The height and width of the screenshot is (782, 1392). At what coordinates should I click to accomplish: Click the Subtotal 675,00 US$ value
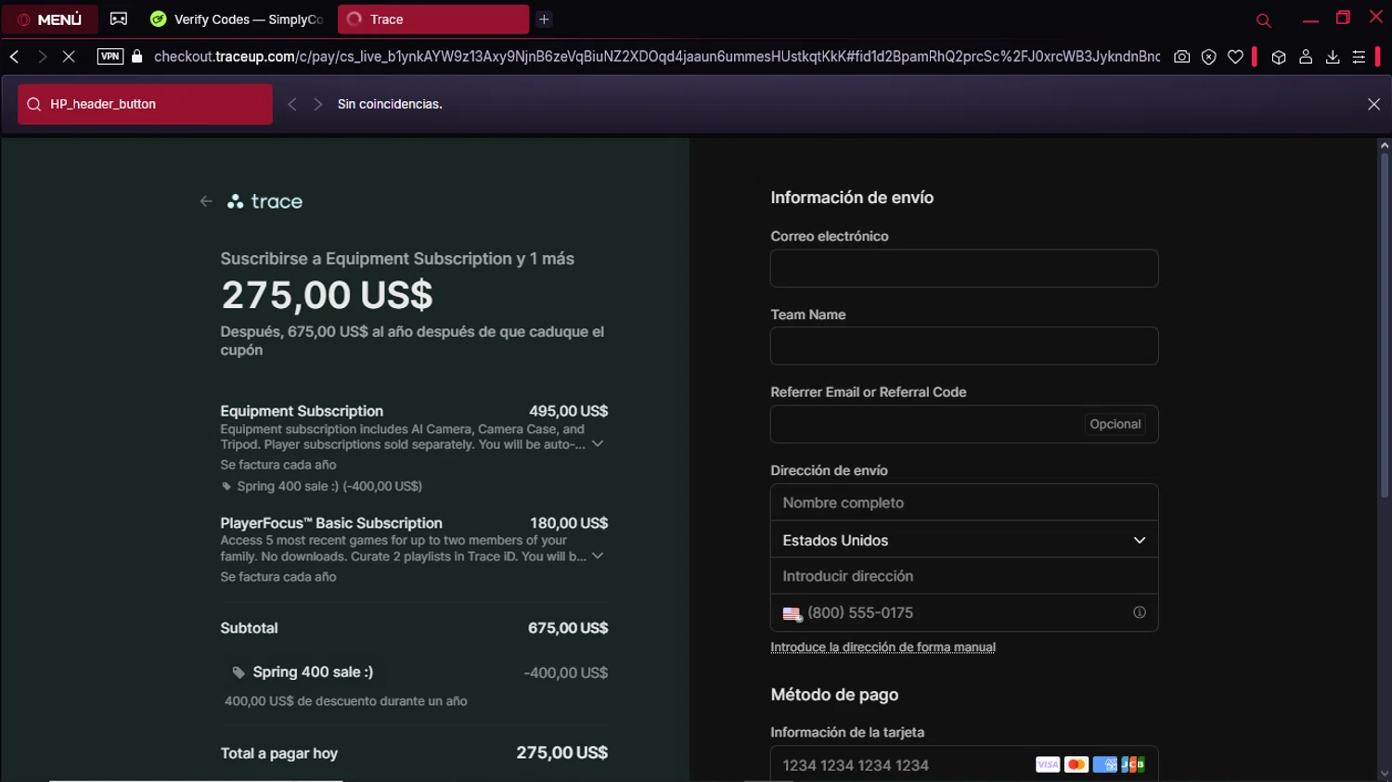point(568,628)
